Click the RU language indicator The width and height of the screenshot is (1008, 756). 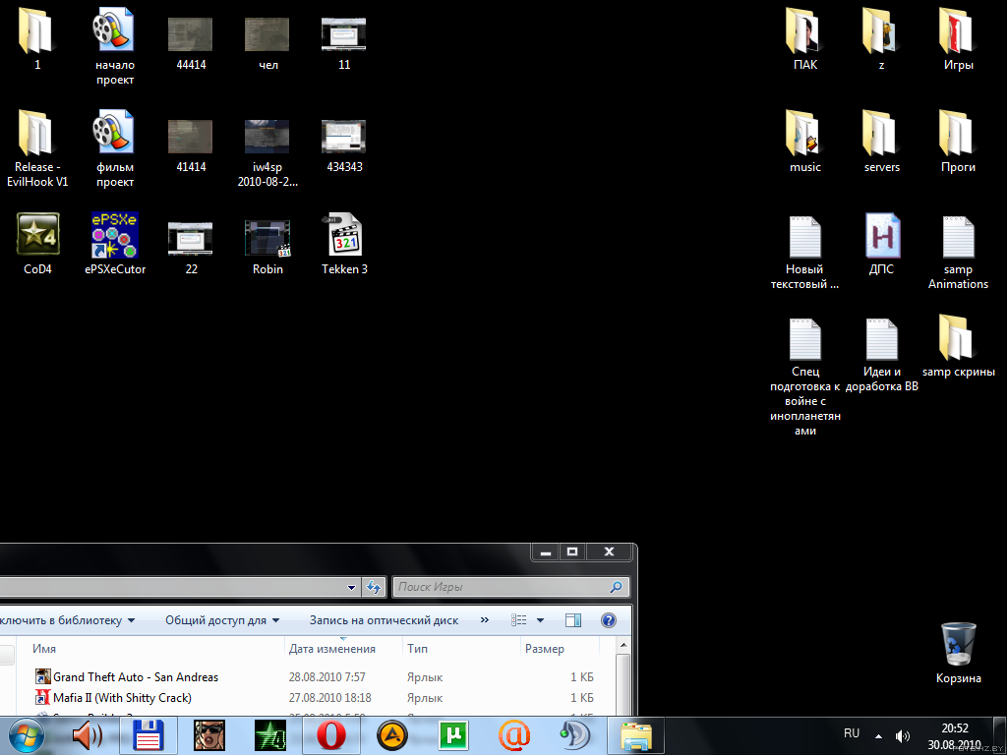click(851, 733)
